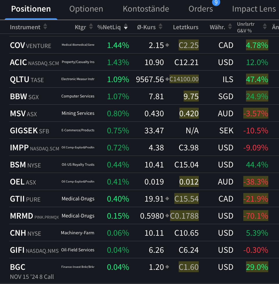Toggle %NetLiq sort direction arrow

pos(125,27)
